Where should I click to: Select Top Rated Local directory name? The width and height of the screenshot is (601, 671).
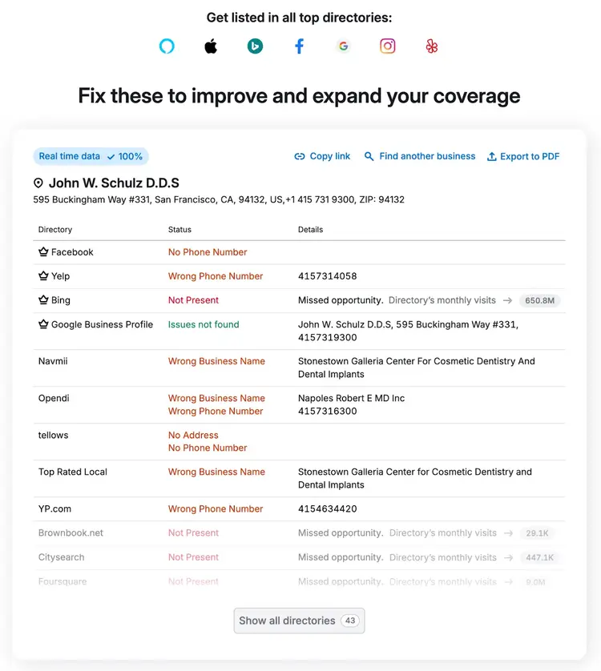coord(73,472)
